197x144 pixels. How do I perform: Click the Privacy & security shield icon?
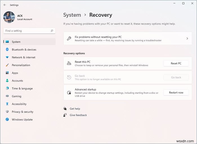[x=7, y=111]
